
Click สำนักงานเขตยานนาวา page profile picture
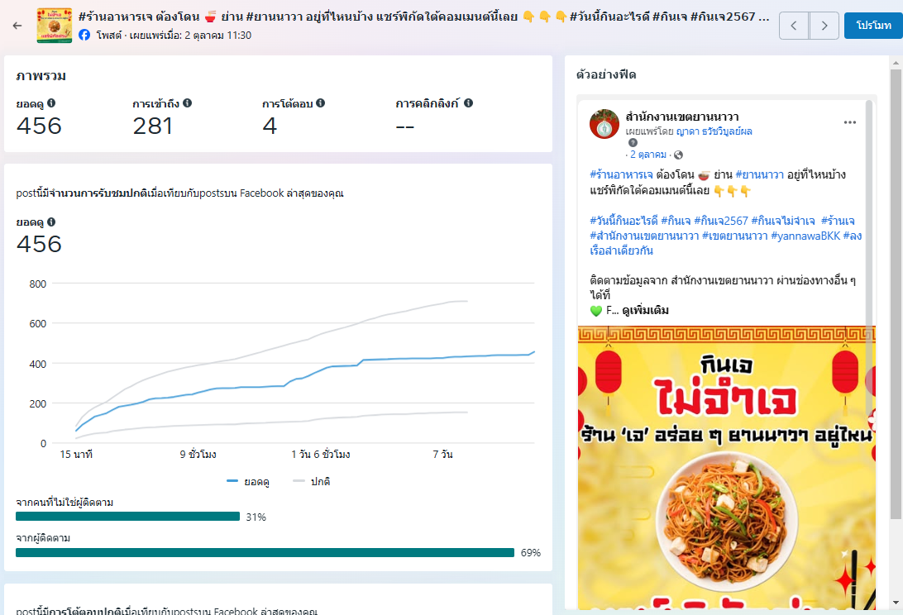pos(604,124)
